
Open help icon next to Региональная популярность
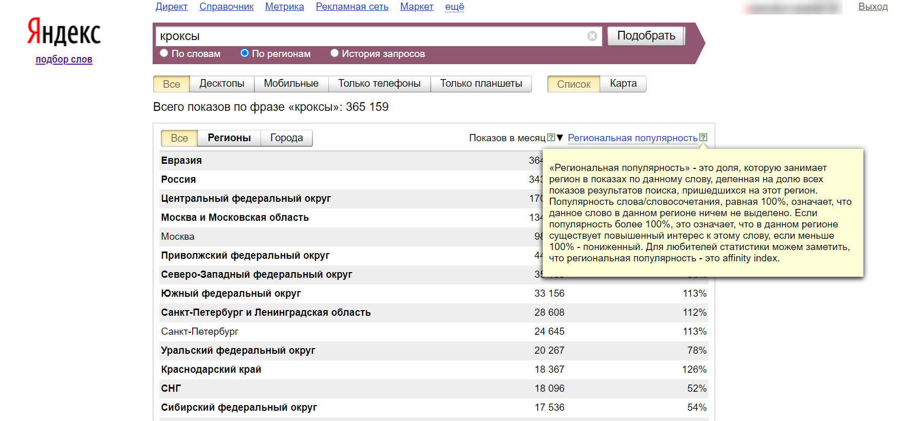704,138
